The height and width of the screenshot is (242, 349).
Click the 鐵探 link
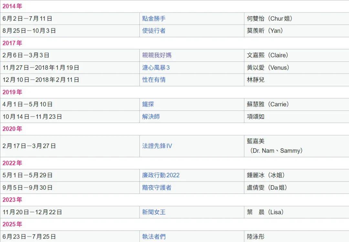[x=148, y=104]
